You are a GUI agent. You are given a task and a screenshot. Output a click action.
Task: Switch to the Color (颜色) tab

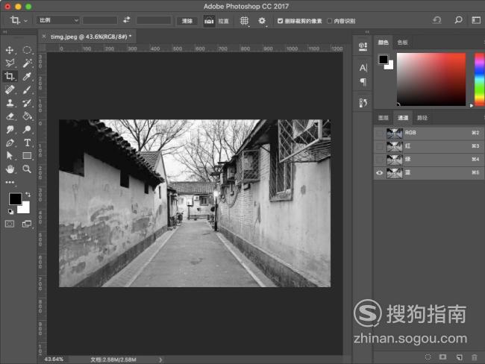pyautogui.click(x=384, y=43)
